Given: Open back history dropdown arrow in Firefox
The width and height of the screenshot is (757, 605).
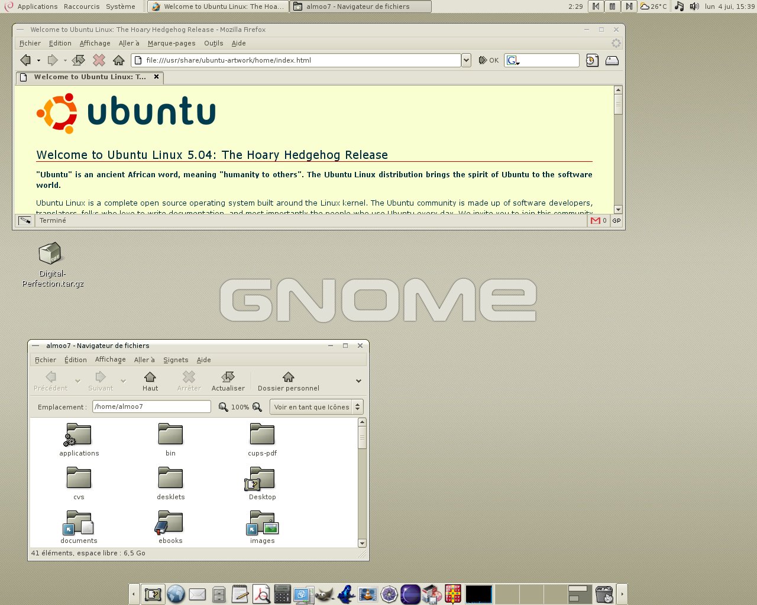Looking at the screenshot, I should point(38,60).
